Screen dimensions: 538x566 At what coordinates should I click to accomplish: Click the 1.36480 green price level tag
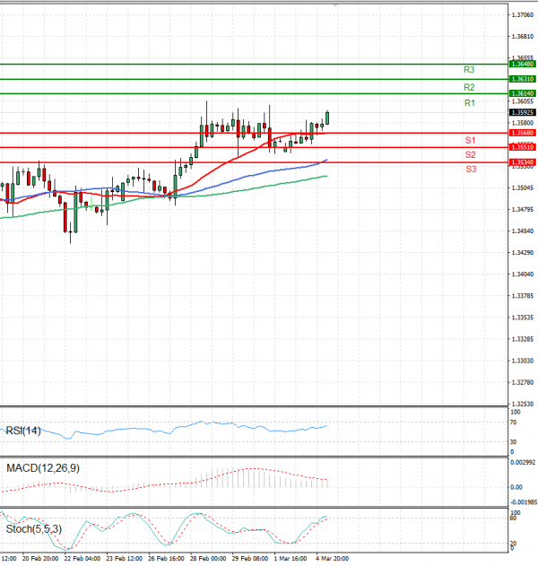(x=523, y=65)
